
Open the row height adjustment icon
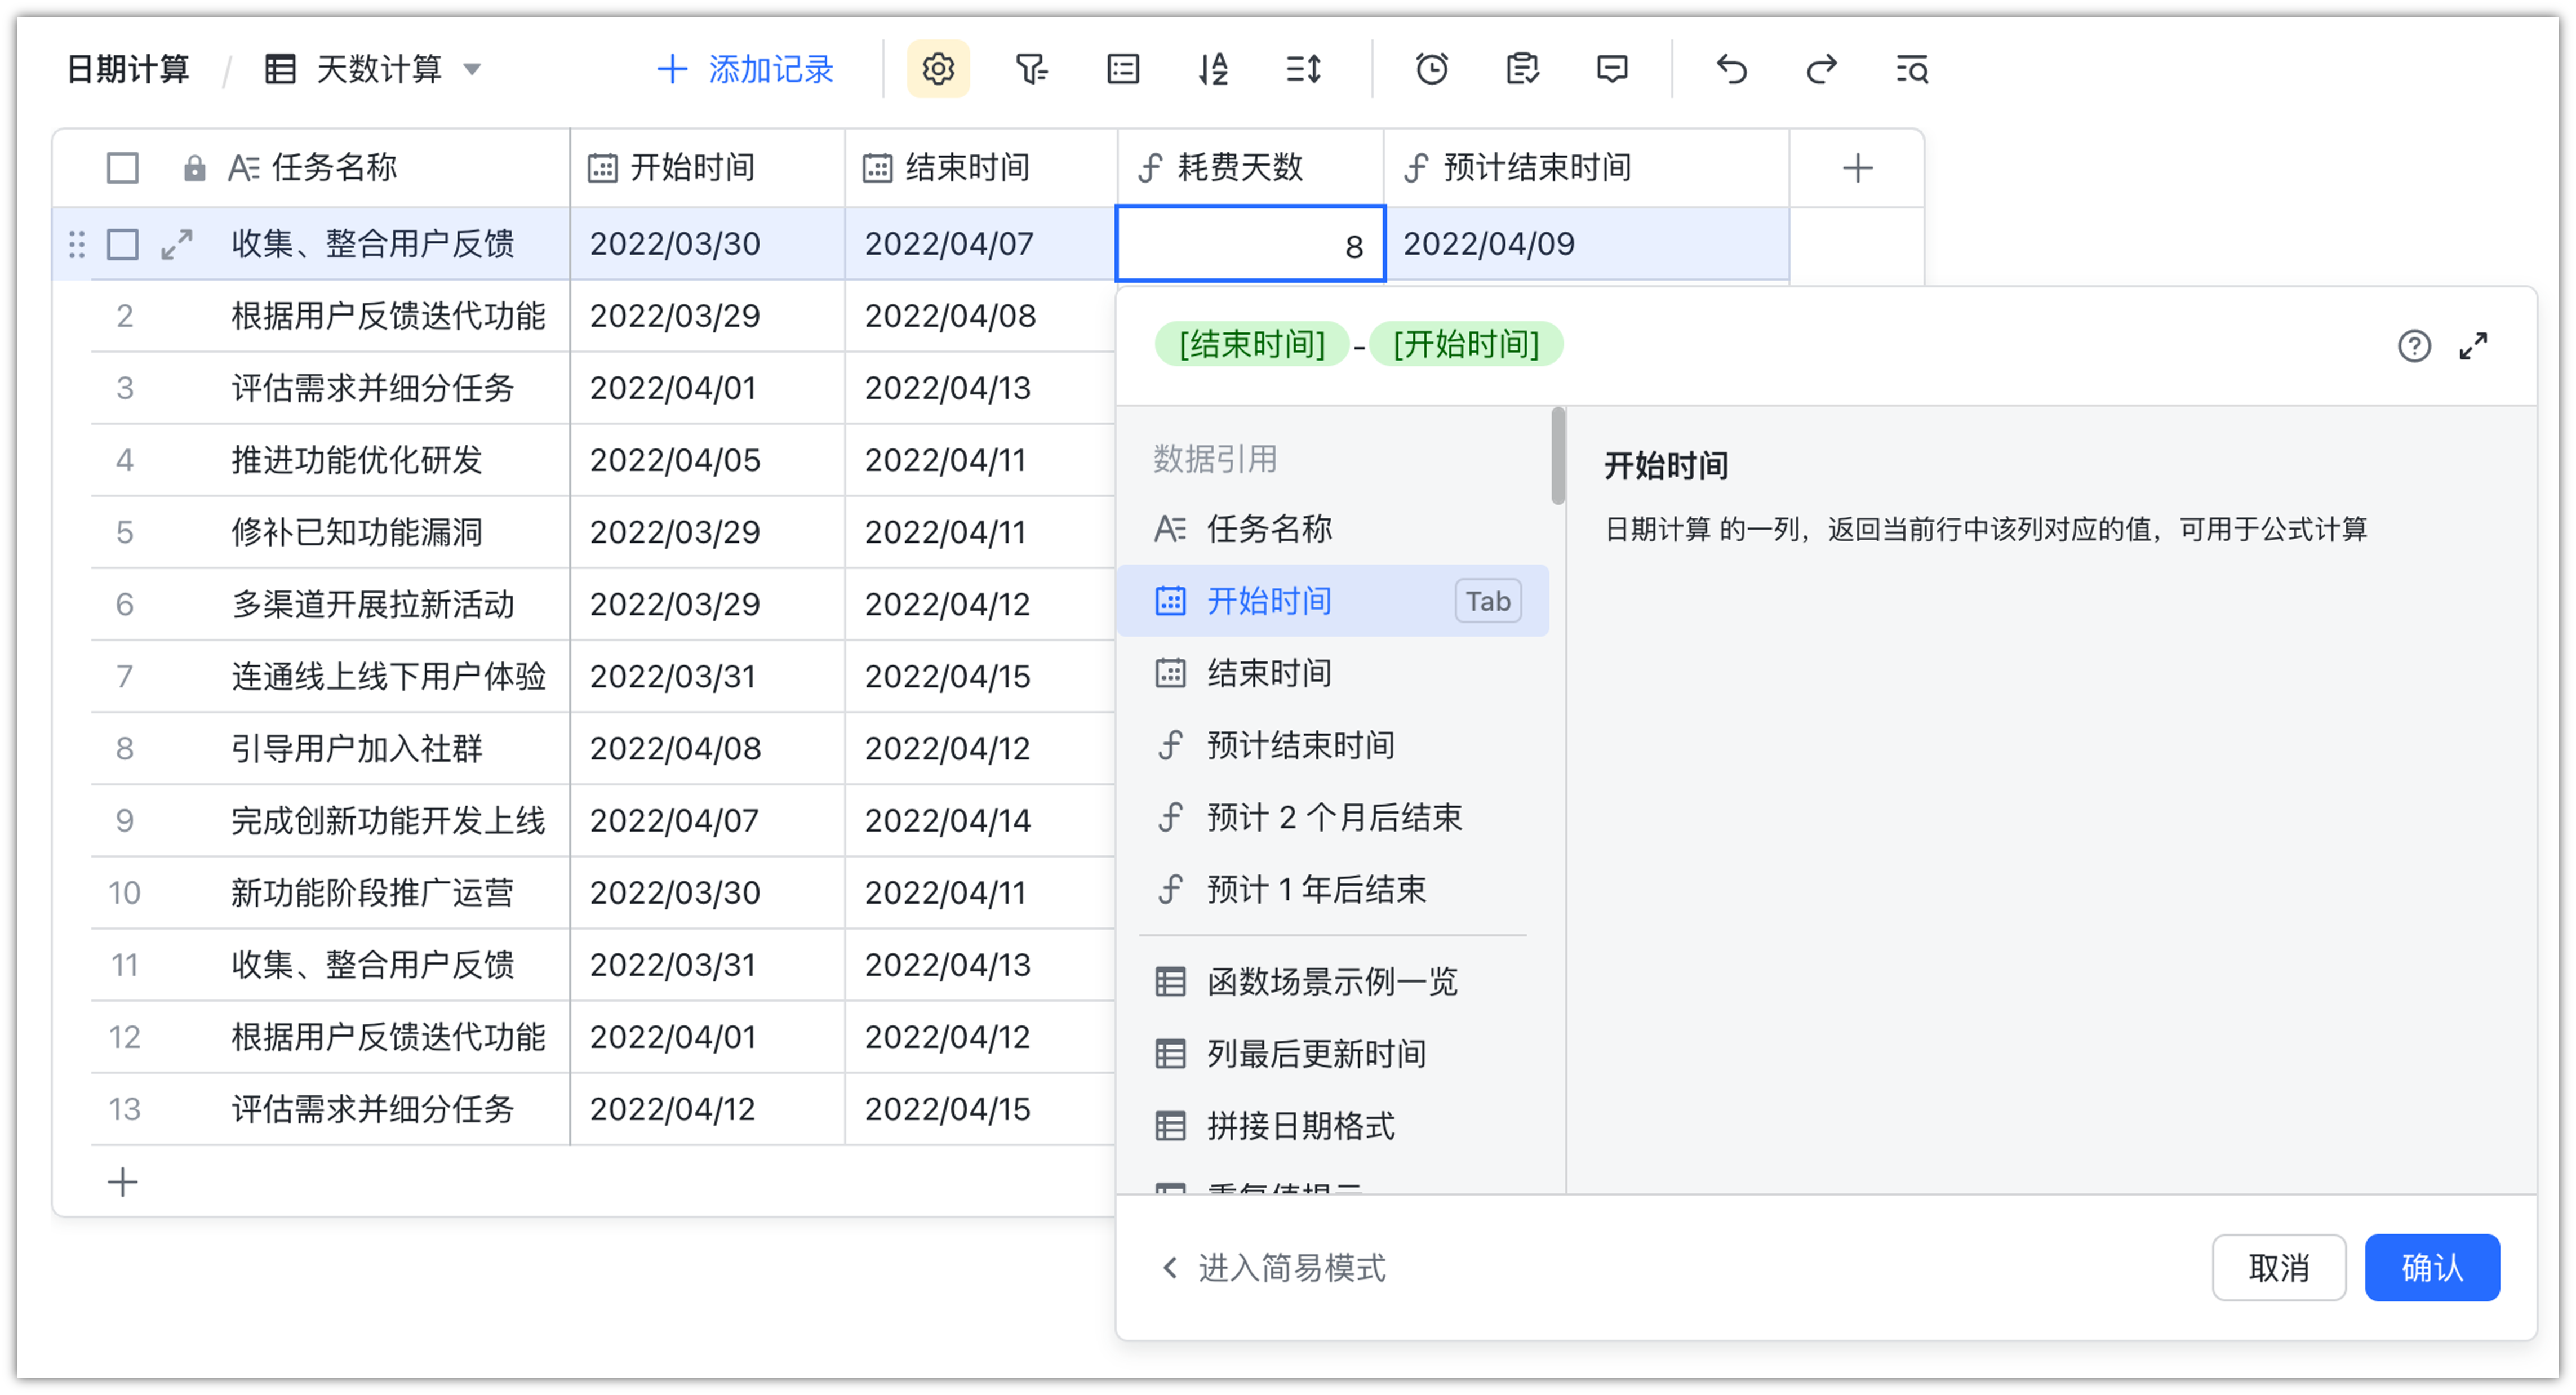[1303, 69]
